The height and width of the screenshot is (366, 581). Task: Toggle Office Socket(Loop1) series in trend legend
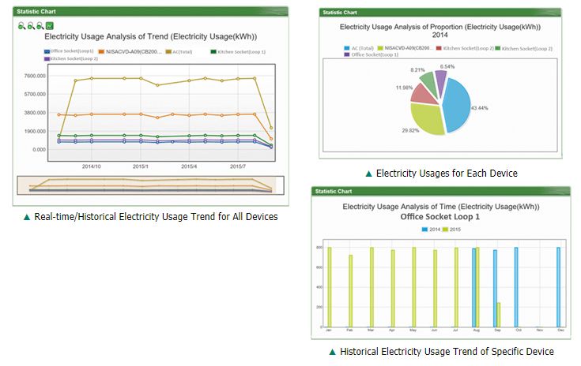click(69, 51)
